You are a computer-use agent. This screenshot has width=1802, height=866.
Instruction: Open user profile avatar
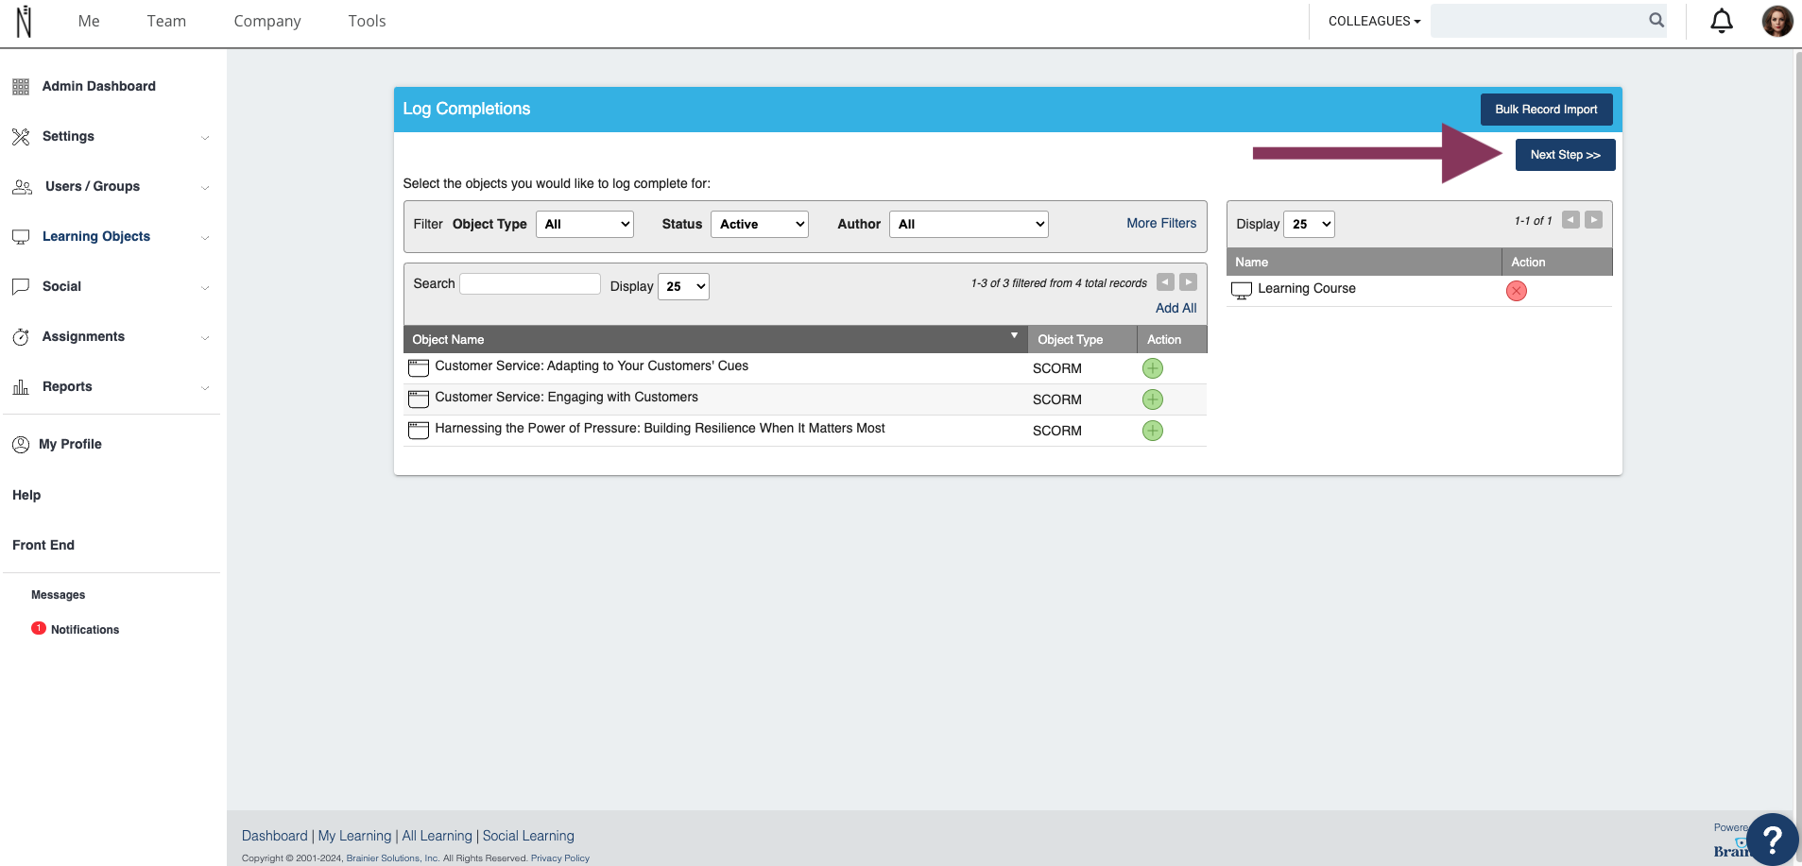point(1776,21)
